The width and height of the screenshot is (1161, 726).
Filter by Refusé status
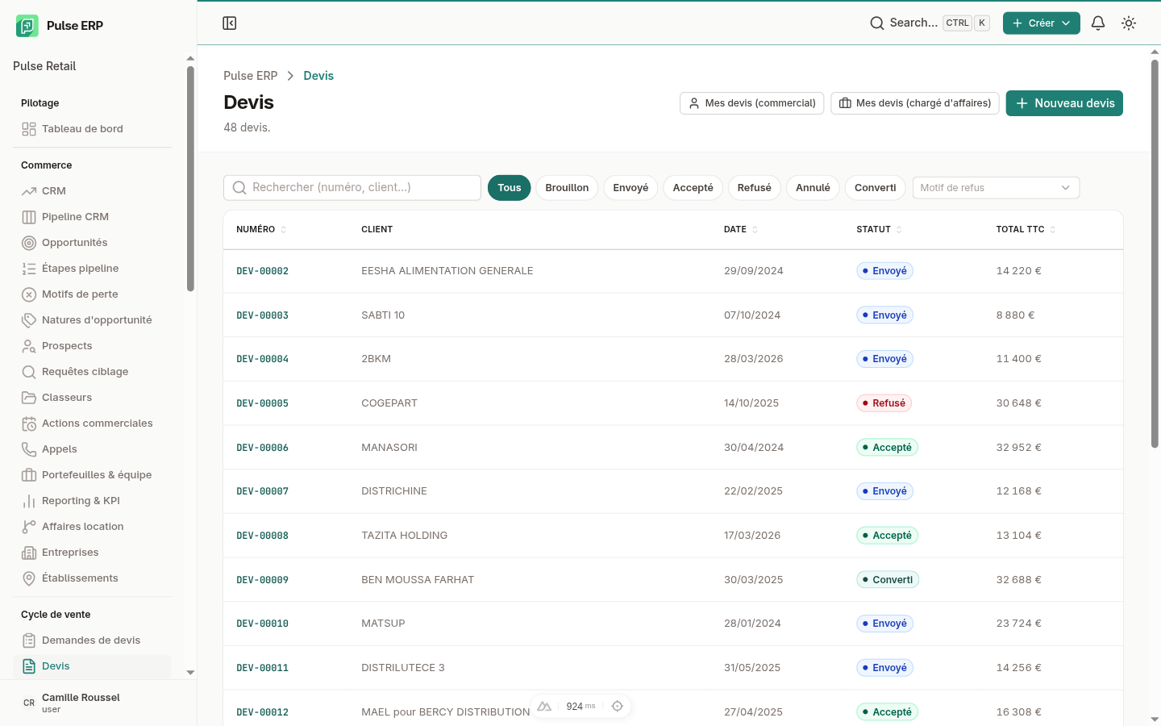coord(755,188)
